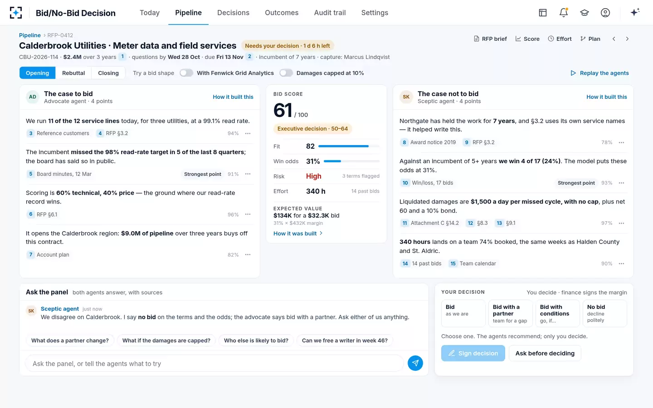
Task: Expand How it built this for case not to bid
Action: coord(607,97)
